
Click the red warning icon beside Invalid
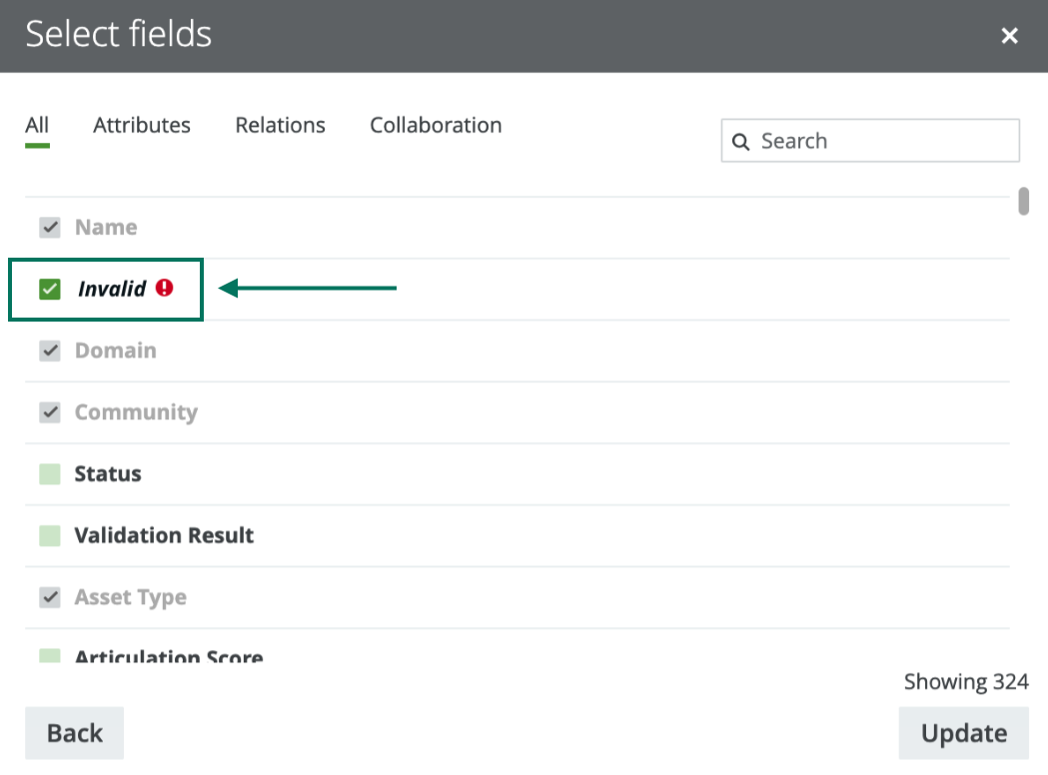(x=162, y=289)
